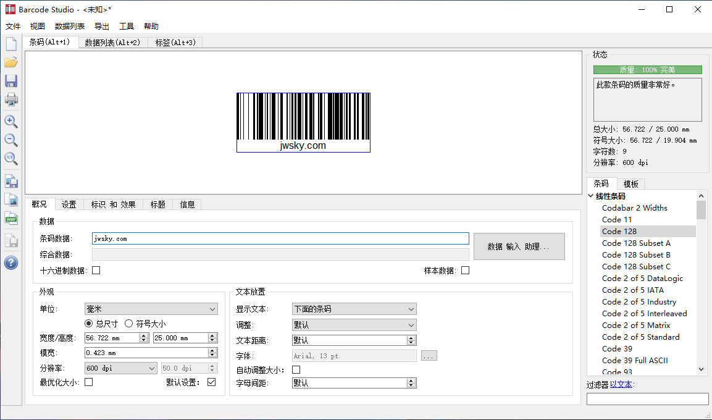This screenshot has height=420, width=712.
Task: Click the 数据 输入 助理 button
Action: [x=519, y=246]
